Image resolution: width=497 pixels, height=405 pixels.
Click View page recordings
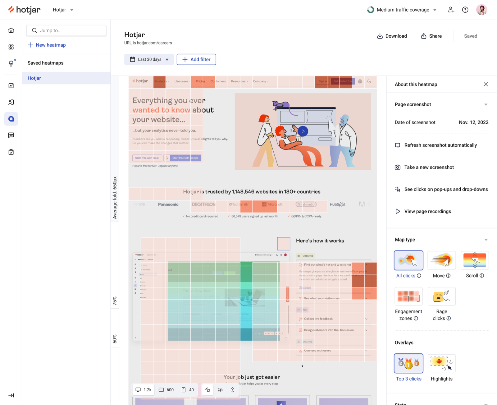pyautogui.click(x=423, y=211)
